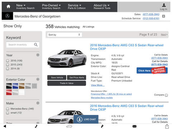Tick Compare for the first C63 S listing
Viewport: 172px width, 129px height.
166,95
